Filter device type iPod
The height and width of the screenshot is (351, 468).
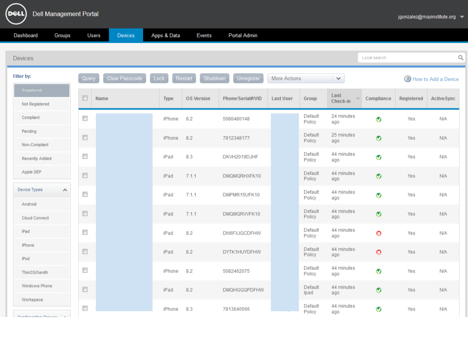(42, 259)
